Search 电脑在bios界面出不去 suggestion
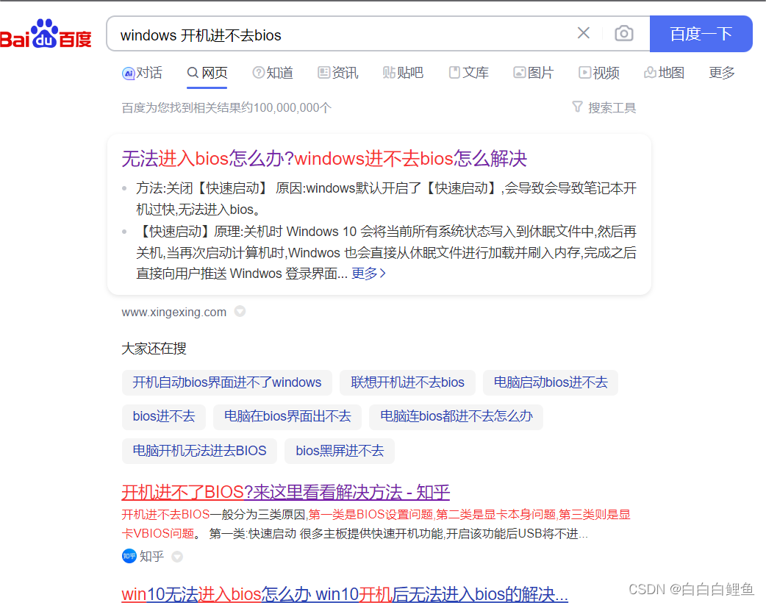The height and width of the screenshot is (603, 766). click(x=287, y=416)
